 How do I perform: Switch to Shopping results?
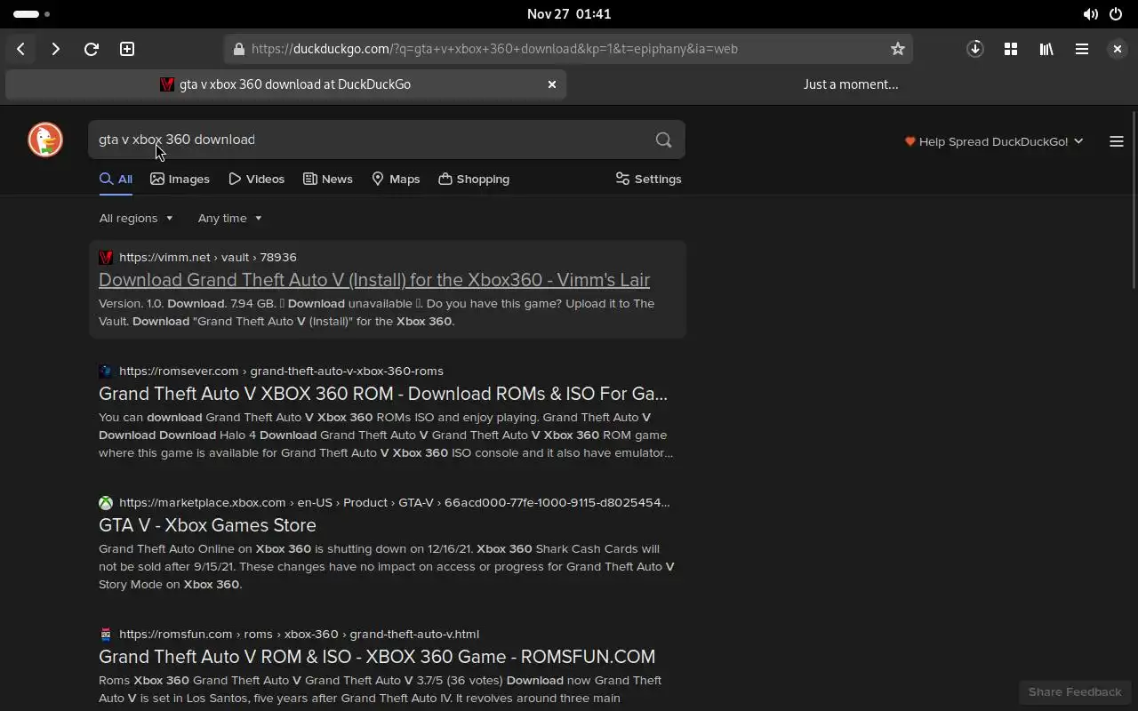[x=474, y=179]
